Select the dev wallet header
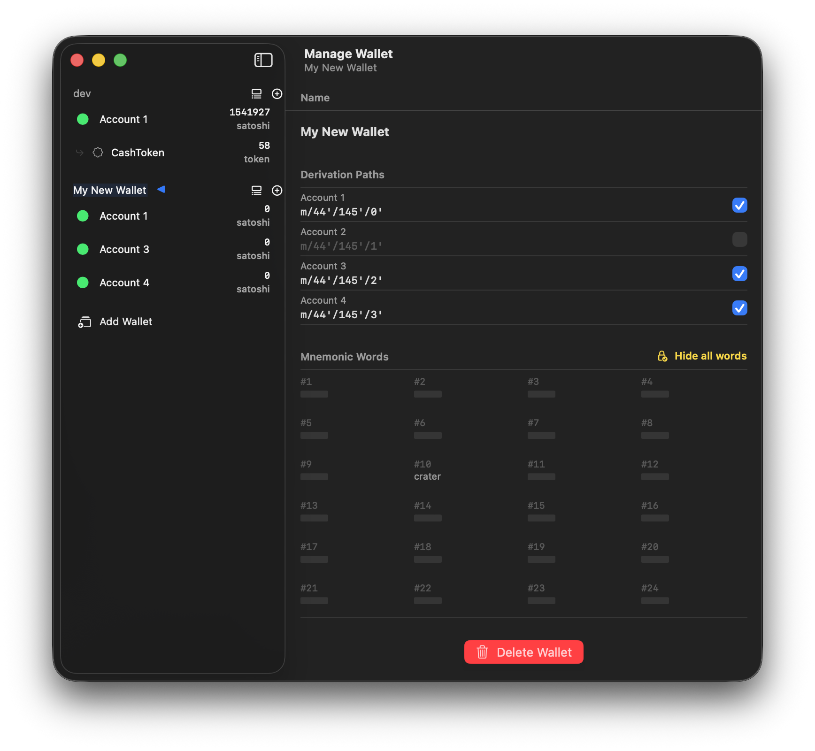 pos(82,94)
